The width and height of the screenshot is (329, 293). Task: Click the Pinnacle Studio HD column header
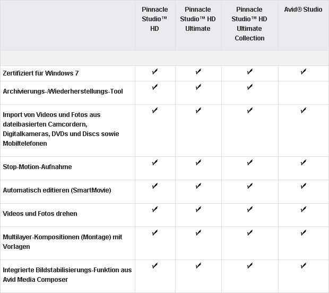(154, 19)
